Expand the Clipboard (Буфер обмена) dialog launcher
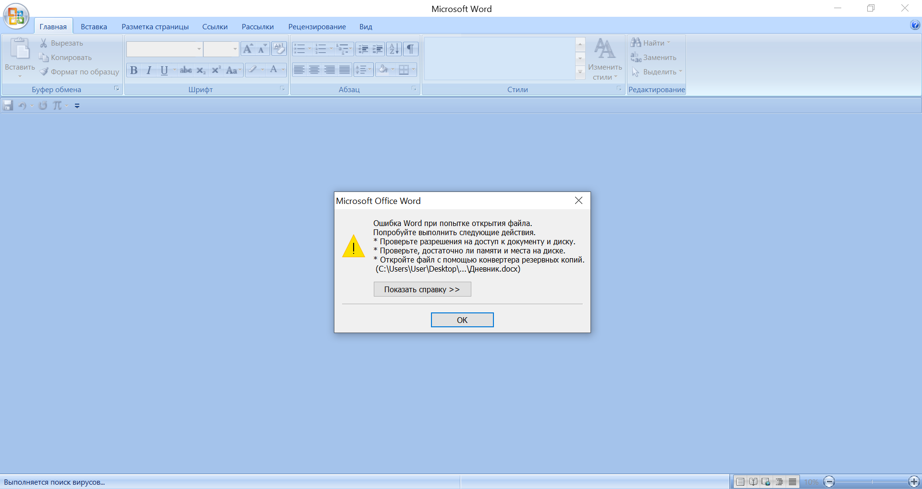This screenshot has width=922, height=489. pyautogui.click(x=116, y=89)
